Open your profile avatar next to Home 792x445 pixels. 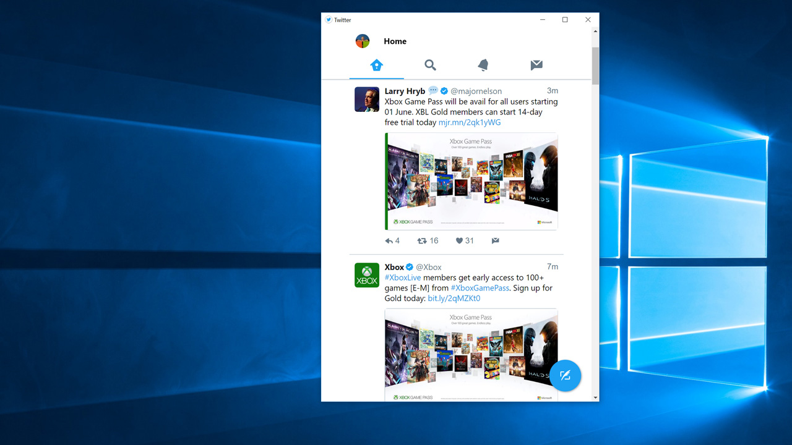(363, 41)
